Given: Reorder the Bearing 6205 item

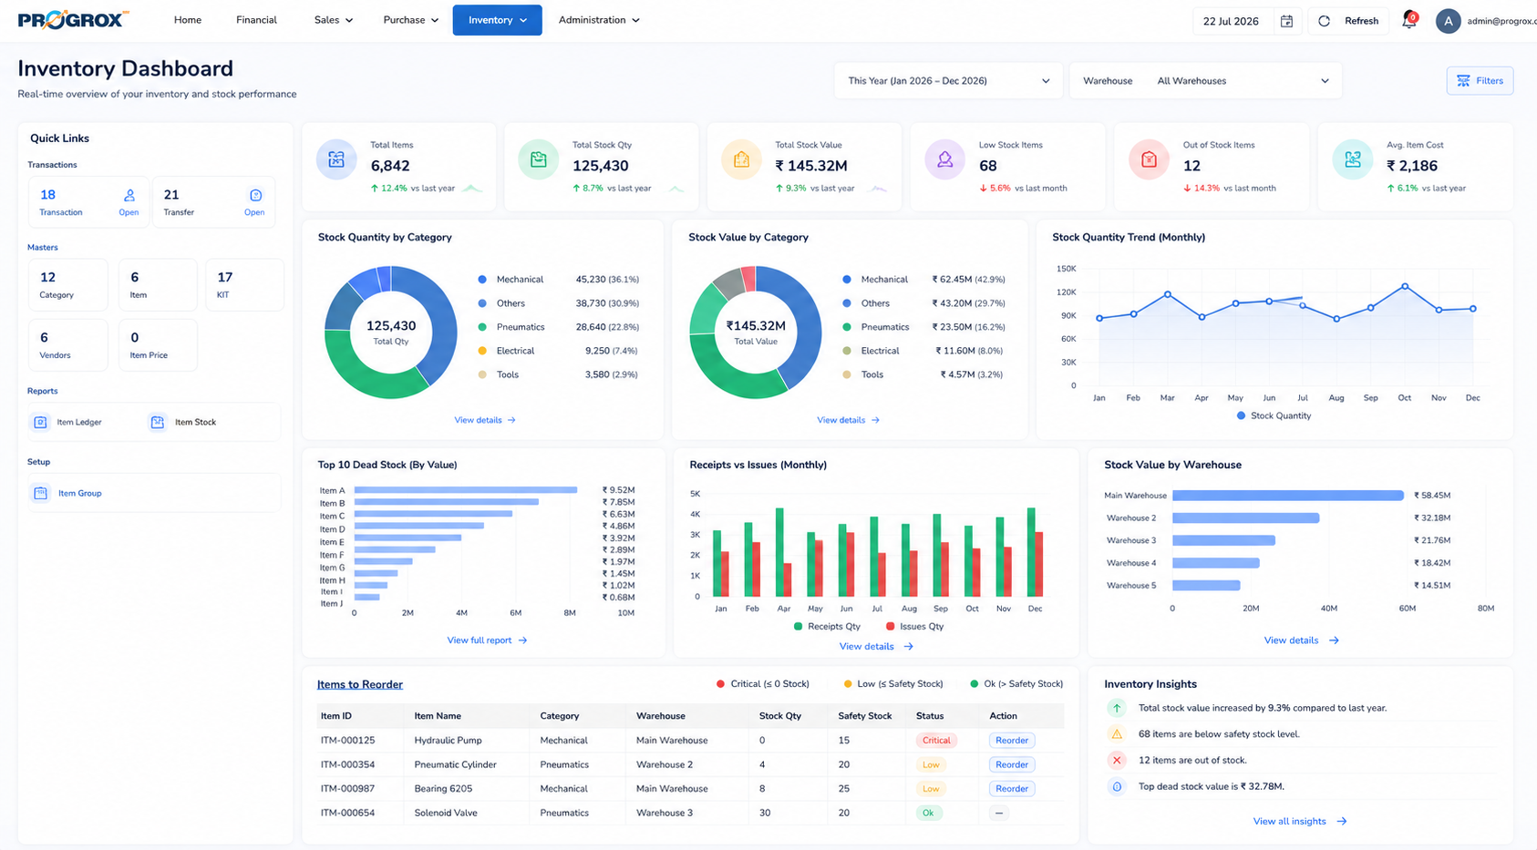Looking at the screenshot, I should (1012, 789).
